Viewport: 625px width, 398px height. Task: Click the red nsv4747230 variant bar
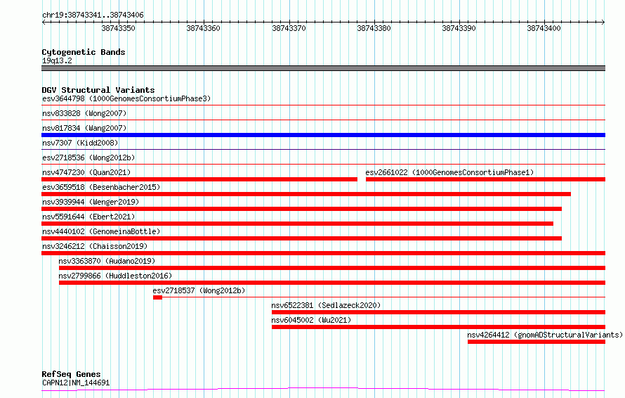click(x=199, y=179)
